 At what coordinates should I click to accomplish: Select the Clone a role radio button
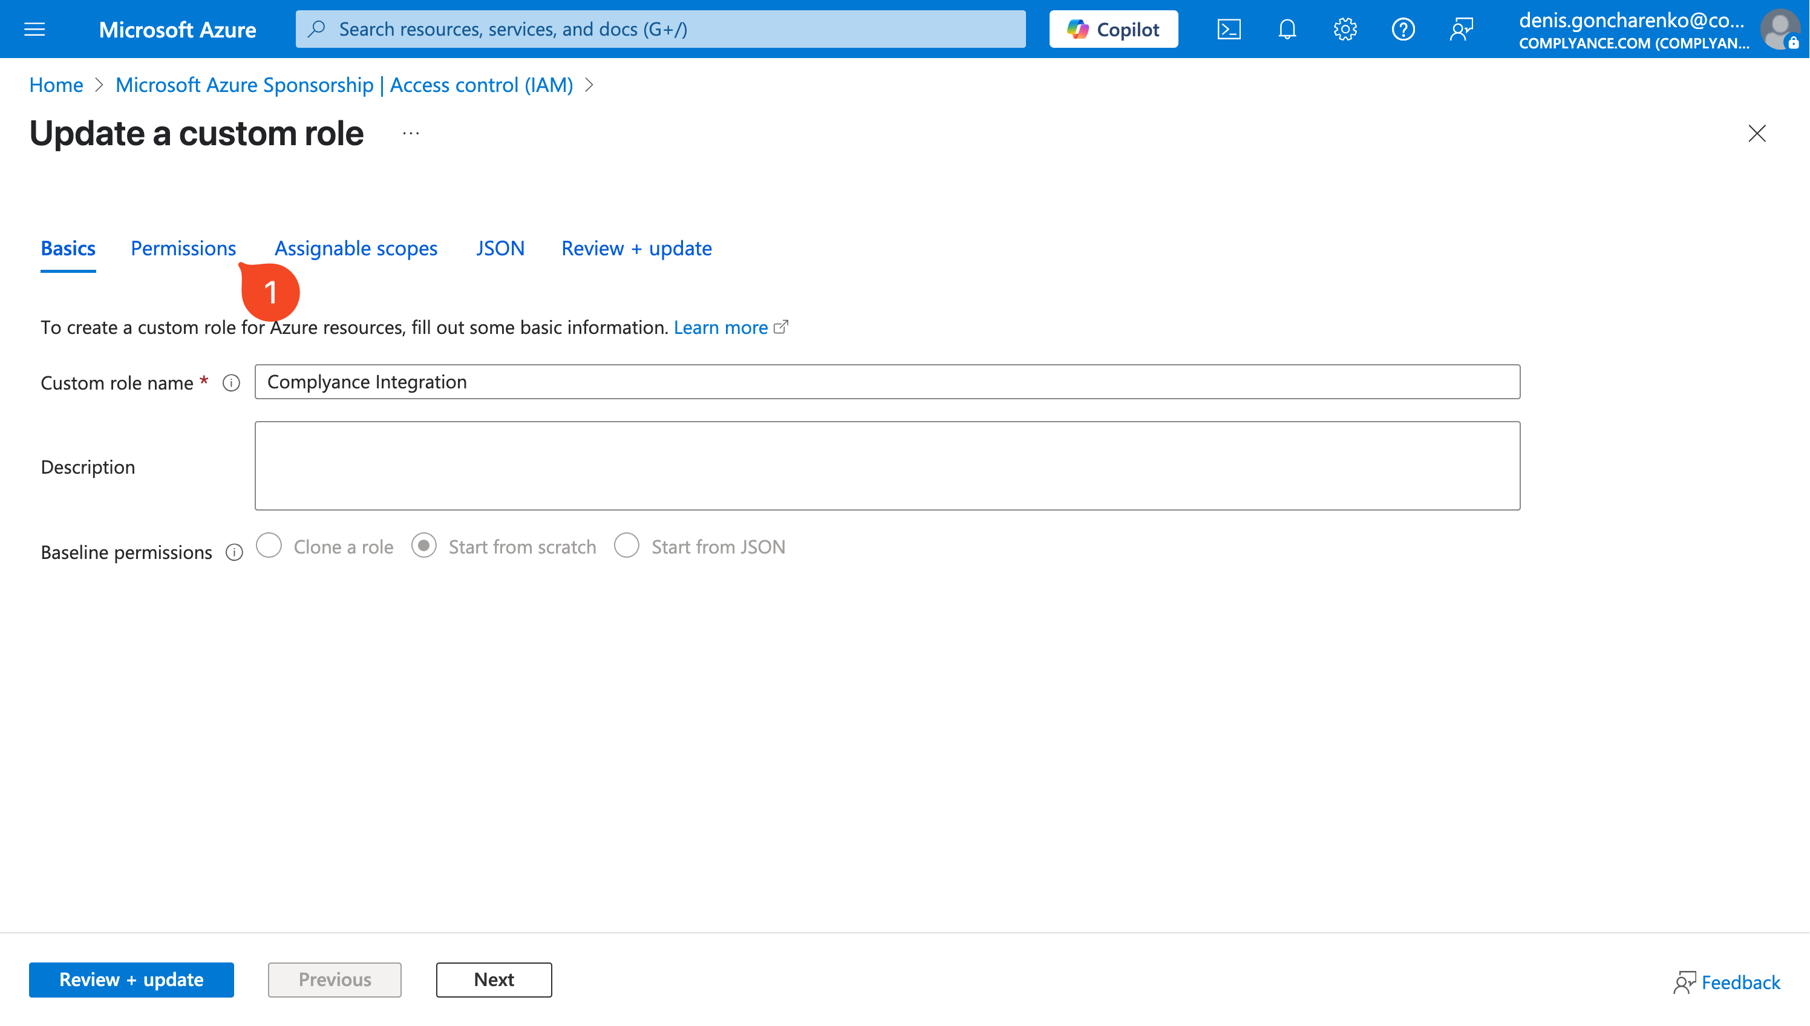pyautogui.click(x=269, y=546)
